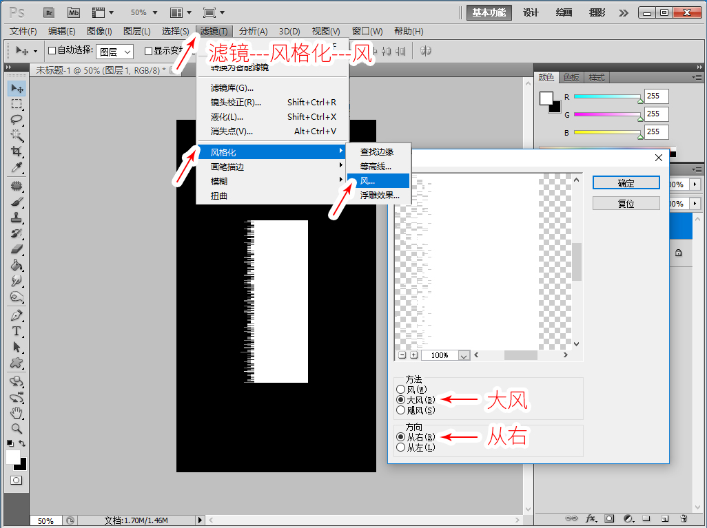
Task: Click the wind preview vertical scrollbar
Action: point(576,262)
